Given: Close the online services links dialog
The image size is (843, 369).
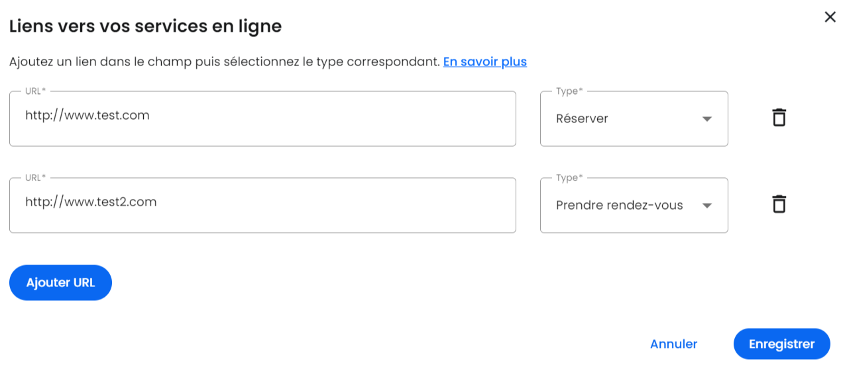Looking at the screenshot, I should click(830, 17).
